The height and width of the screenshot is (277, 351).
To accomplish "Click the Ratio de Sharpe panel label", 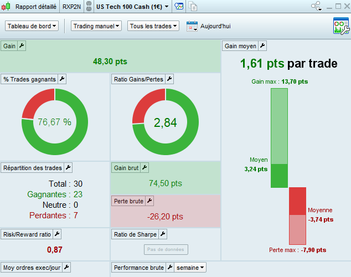I will [x=135, y=234].
